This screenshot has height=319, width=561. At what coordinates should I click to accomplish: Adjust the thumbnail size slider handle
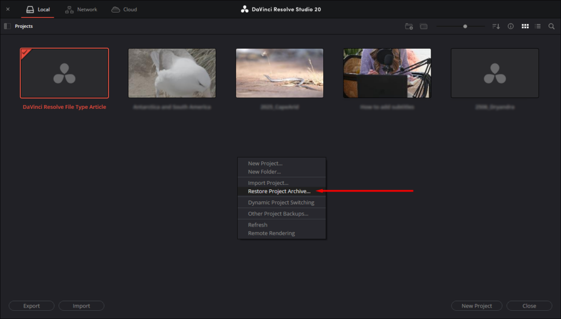tap(465, 26)
